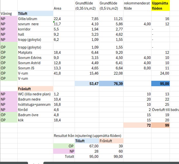Select 'trapp (golvyta)' cell in NP row
This screenshot has width=179, height=164.
[x=35, y=40]
